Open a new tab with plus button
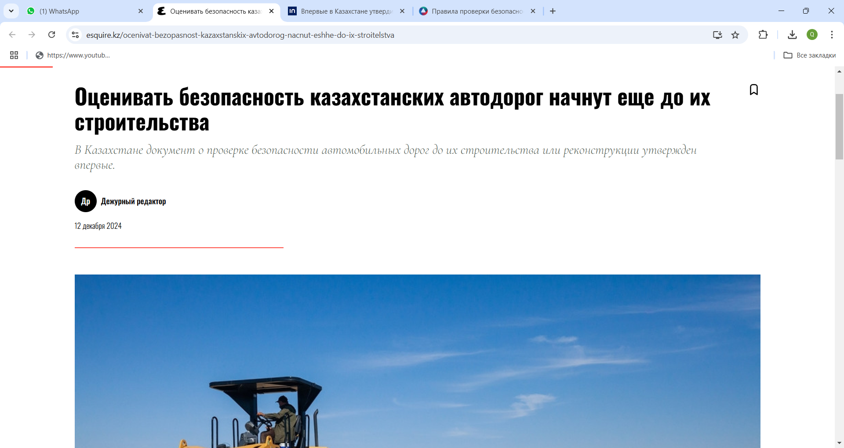Screen dimensions: 844x448 [553, 11]
